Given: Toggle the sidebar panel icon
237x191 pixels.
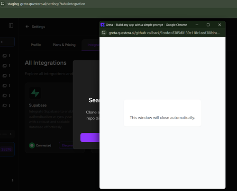Looking at the screenshot, I should coord(11,26).
